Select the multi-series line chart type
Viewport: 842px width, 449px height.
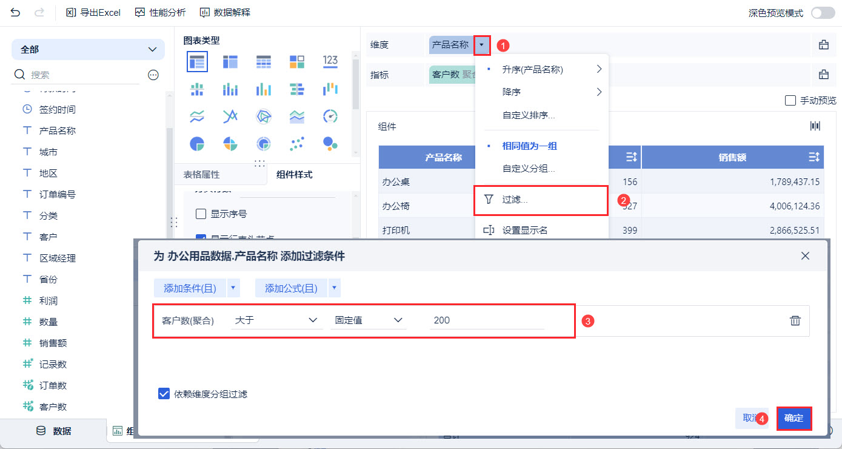click(x=230, y=116)
